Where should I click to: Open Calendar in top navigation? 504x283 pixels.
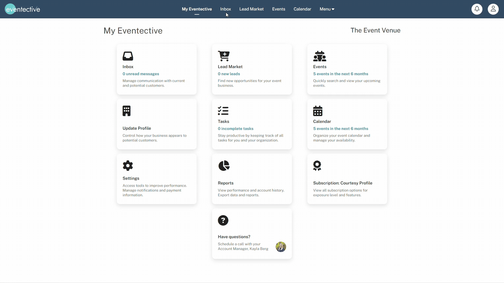[x=302, y=9]
